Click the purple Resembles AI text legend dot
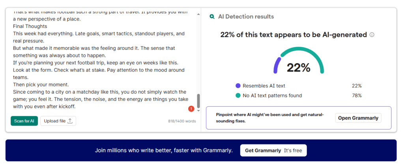 238,86
